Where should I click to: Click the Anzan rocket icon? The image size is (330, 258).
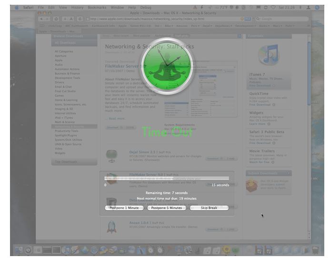pyautogui.click(x=111, y=227)
